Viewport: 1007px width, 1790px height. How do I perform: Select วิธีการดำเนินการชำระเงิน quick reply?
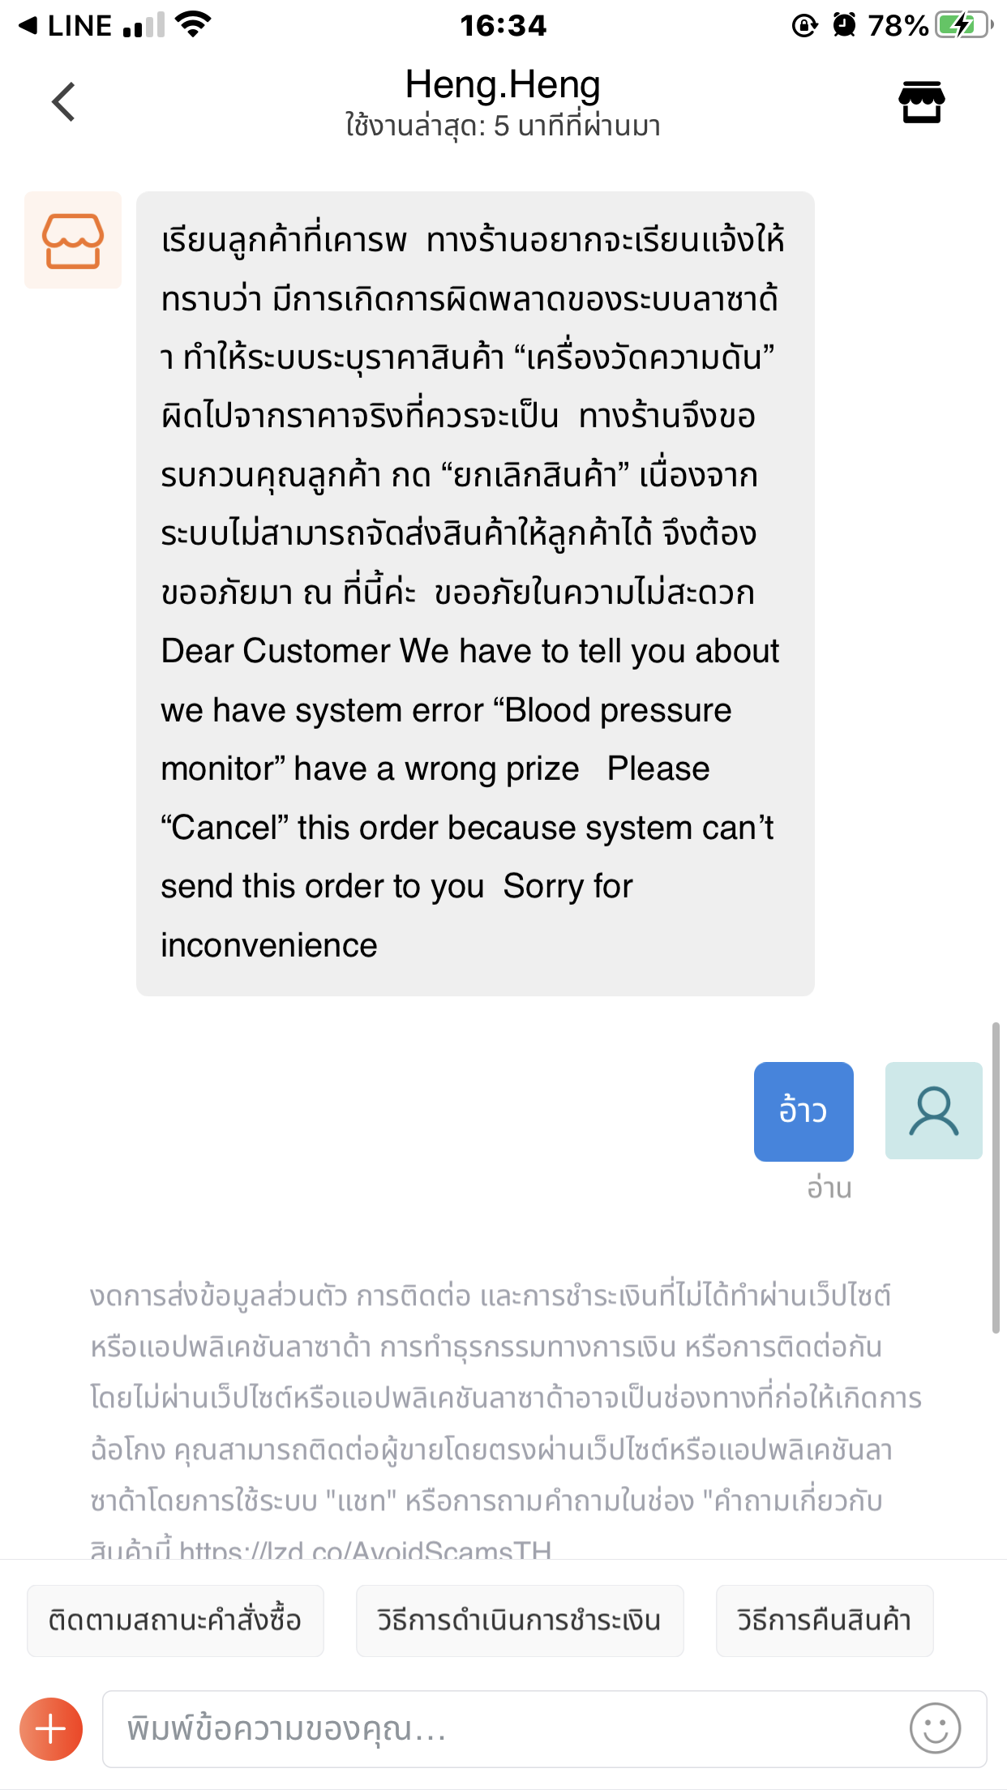coord(520,1621)
